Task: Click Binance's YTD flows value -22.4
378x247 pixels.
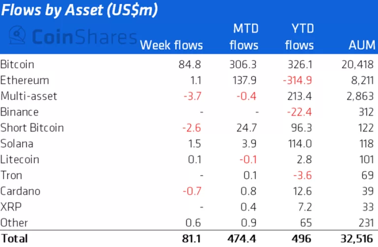Action: [301, 112]
